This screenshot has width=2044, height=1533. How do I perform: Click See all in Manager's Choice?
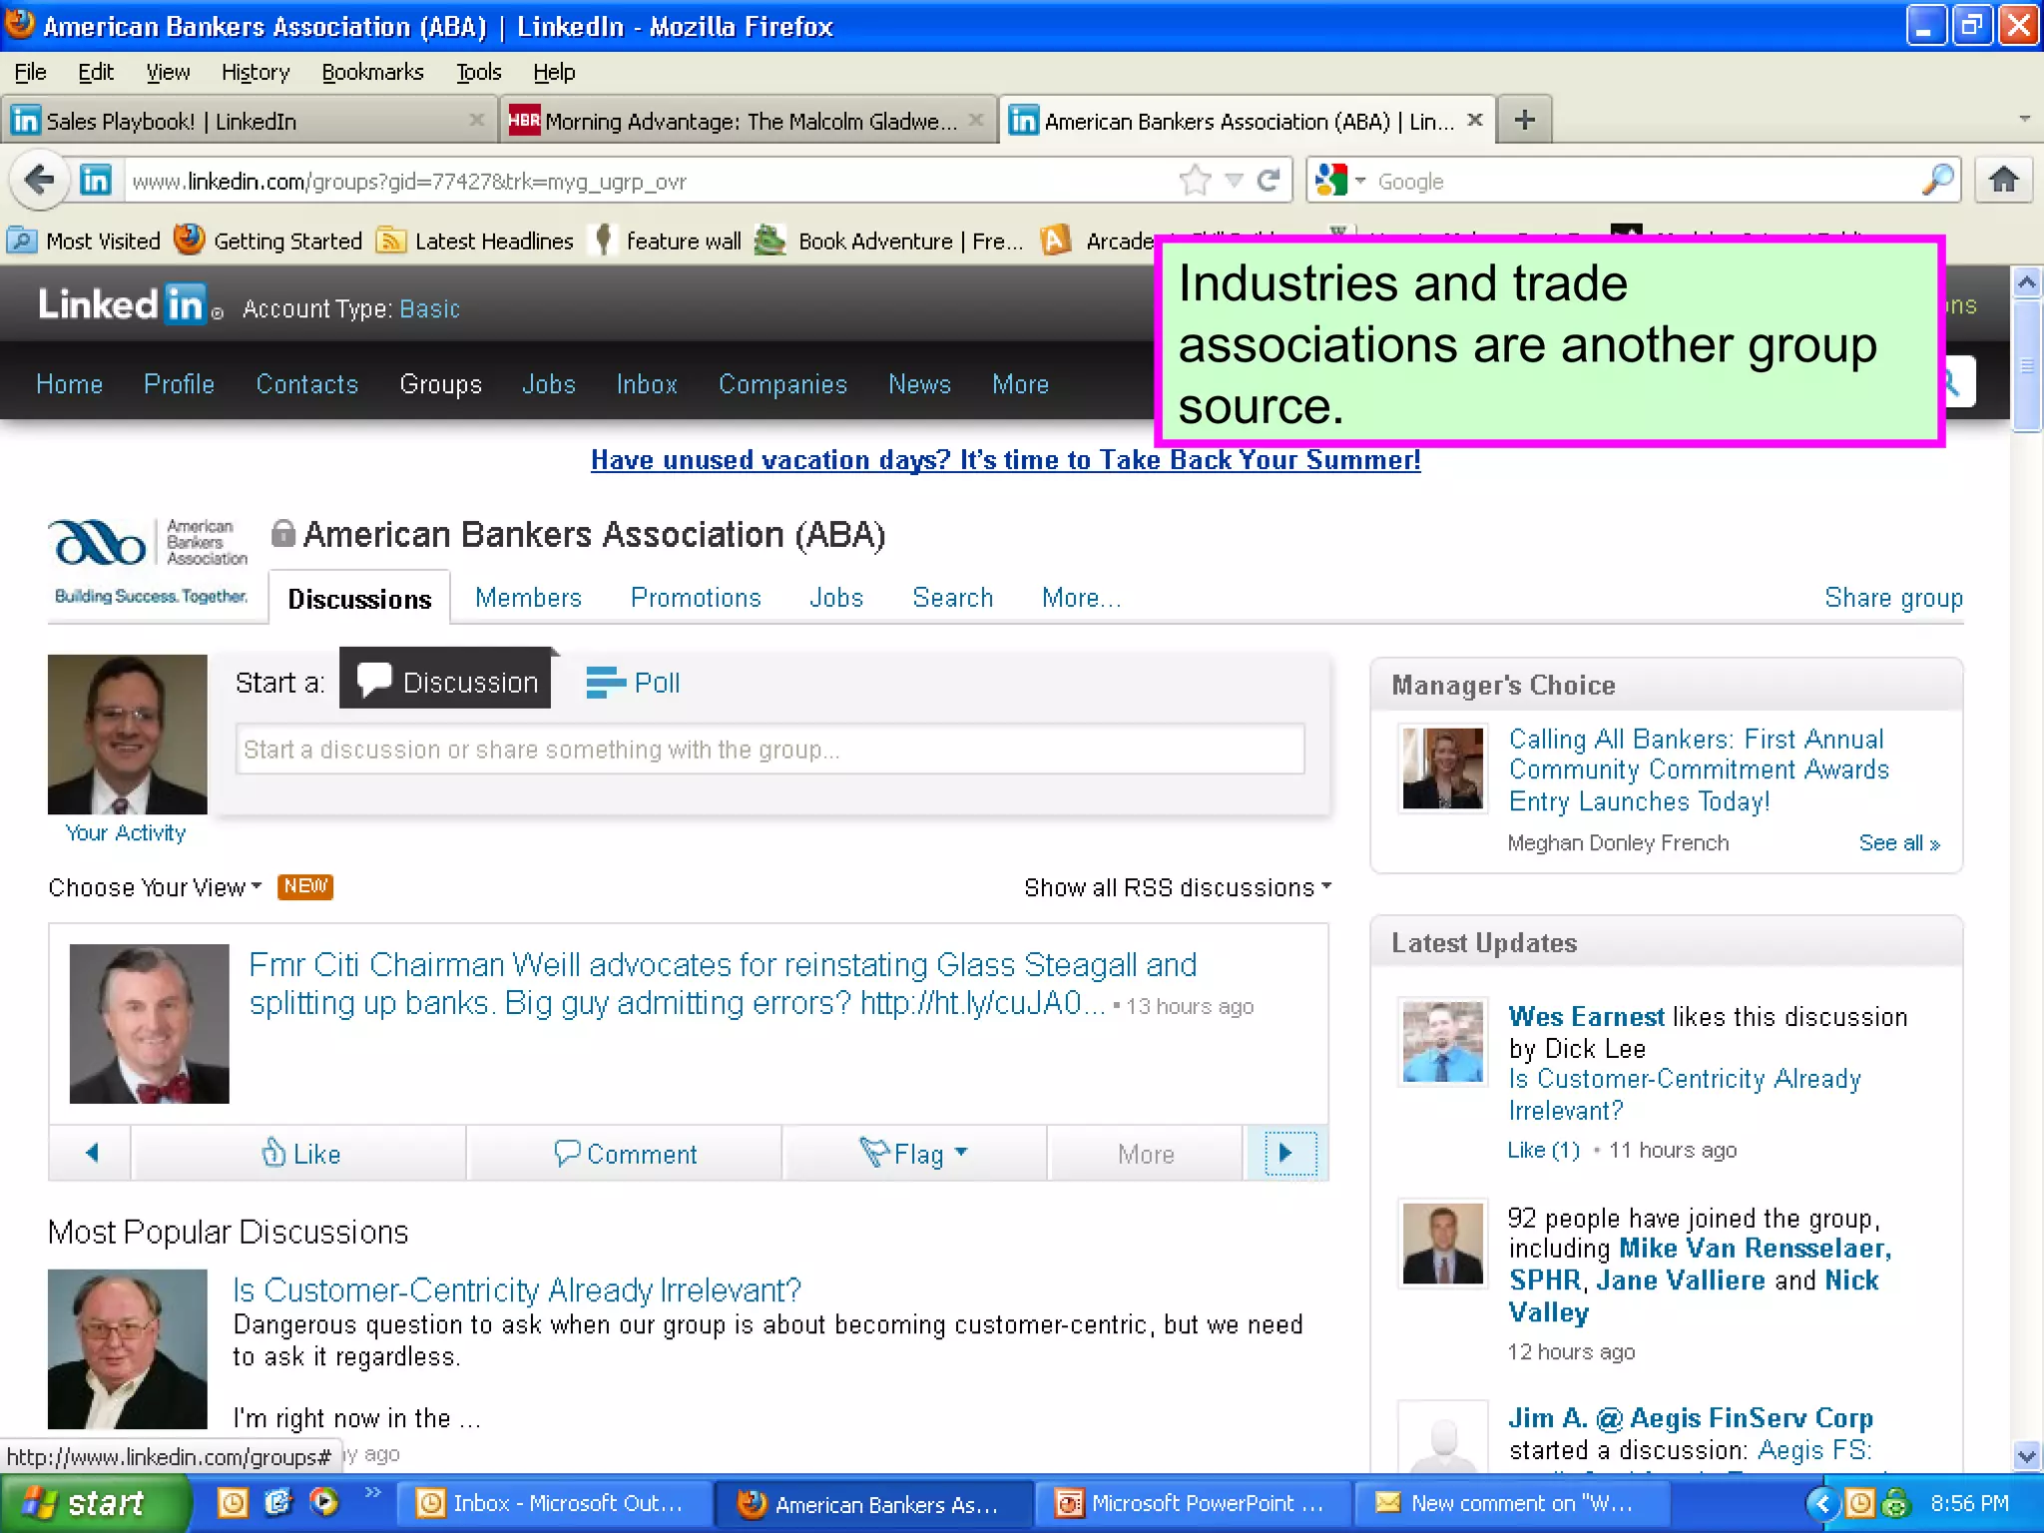(1899, 843)
